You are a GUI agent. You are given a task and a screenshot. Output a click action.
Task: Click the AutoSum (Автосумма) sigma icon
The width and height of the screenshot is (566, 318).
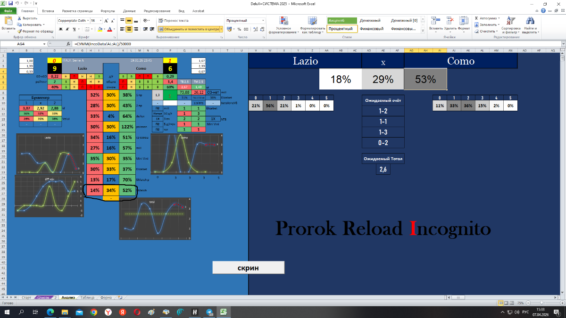[x=476, y=18]
